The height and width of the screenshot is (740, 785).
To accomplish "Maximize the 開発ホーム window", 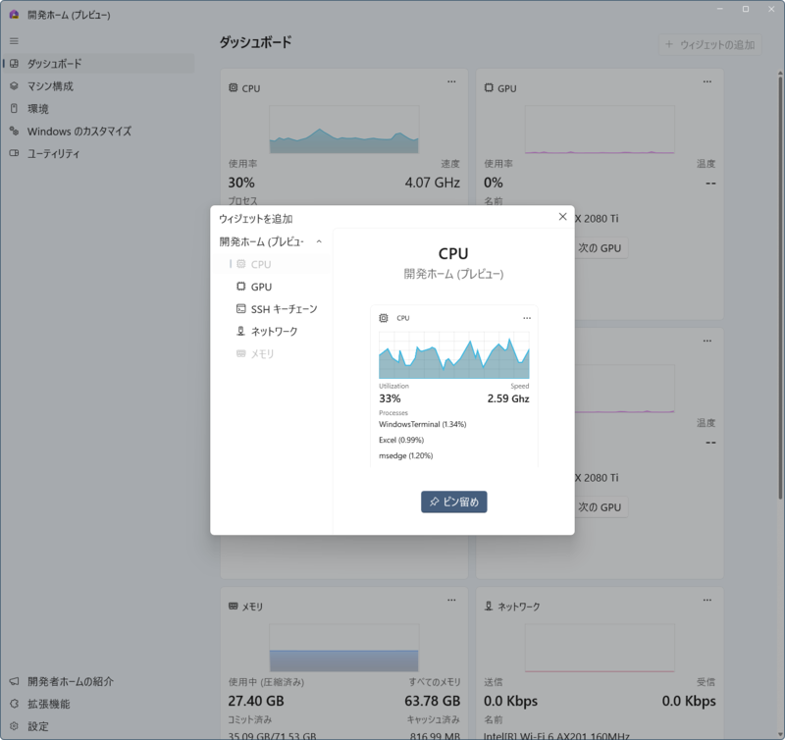I will pos(746,9).
